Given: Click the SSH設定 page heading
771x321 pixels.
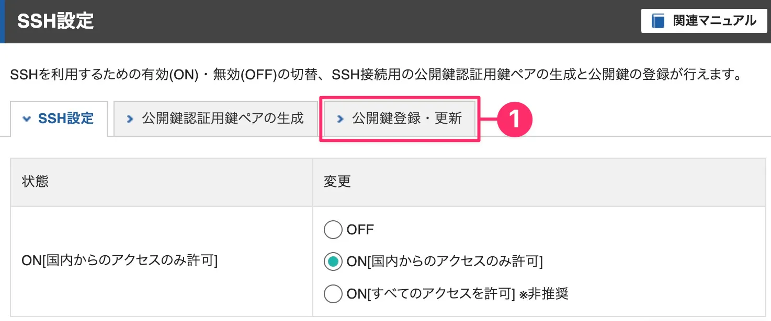Looking at the screenshot, I should [55, 21].
